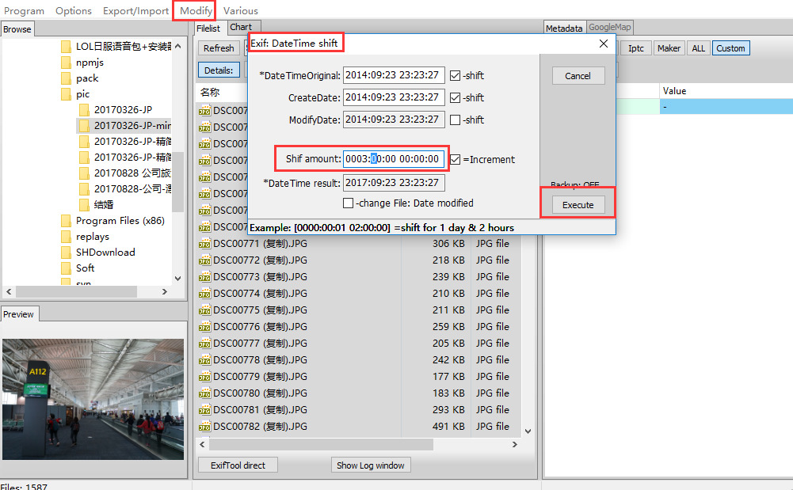
Task: Click the Execute button
Action: click(578, 205)
